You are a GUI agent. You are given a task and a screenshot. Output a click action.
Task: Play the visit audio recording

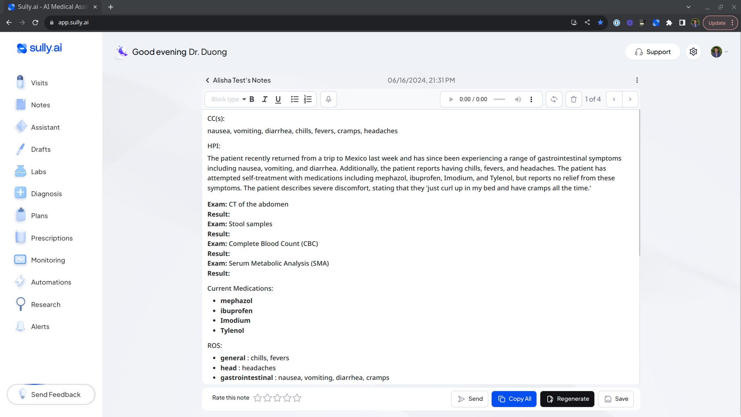click(451, 99)
